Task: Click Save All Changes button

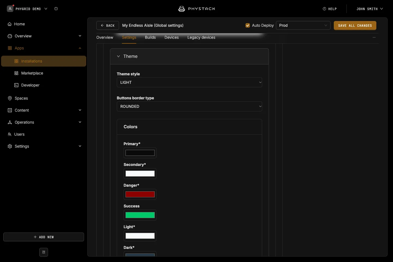Action: (x=355, y=25)
